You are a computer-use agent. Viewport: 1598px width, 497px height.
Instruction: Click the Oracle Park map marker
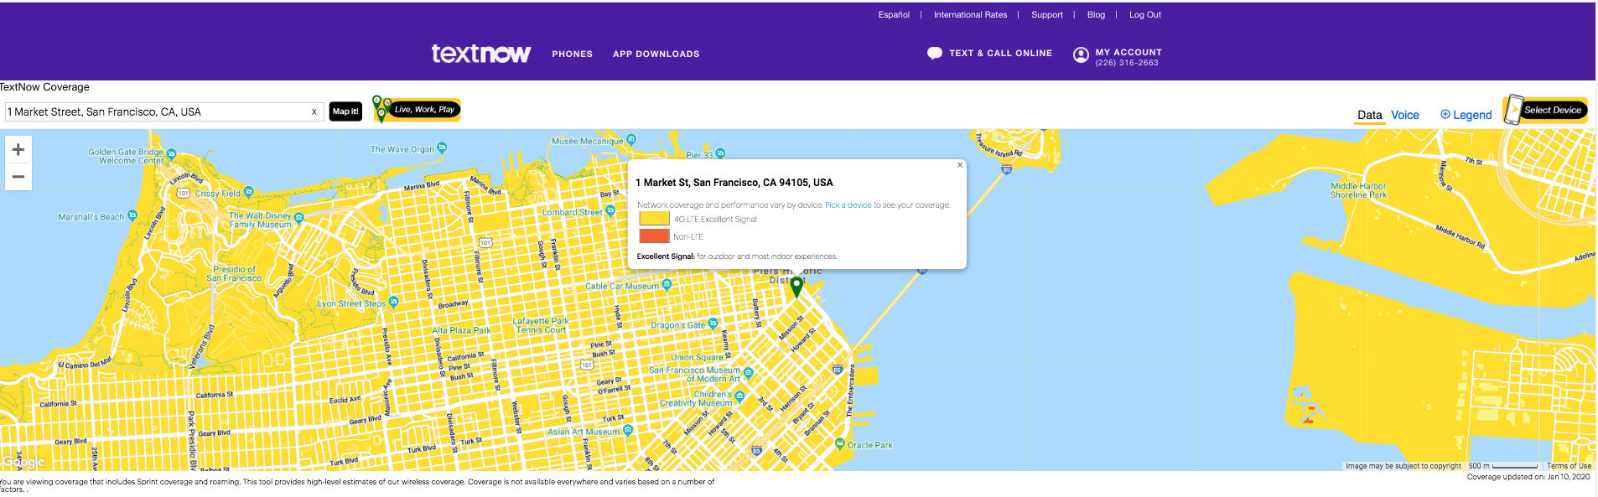coord(840,443)
